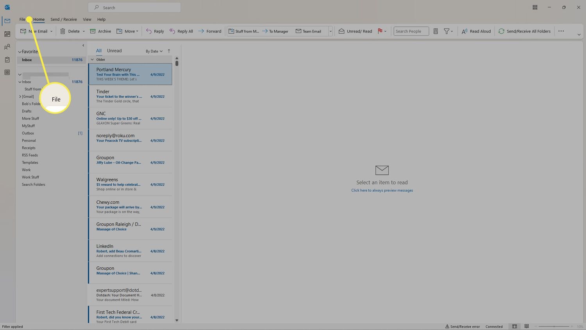The width and height of the screenshot is (586, 330).
Task: Switch message list to Unread filter
Action: pos(114,51)
